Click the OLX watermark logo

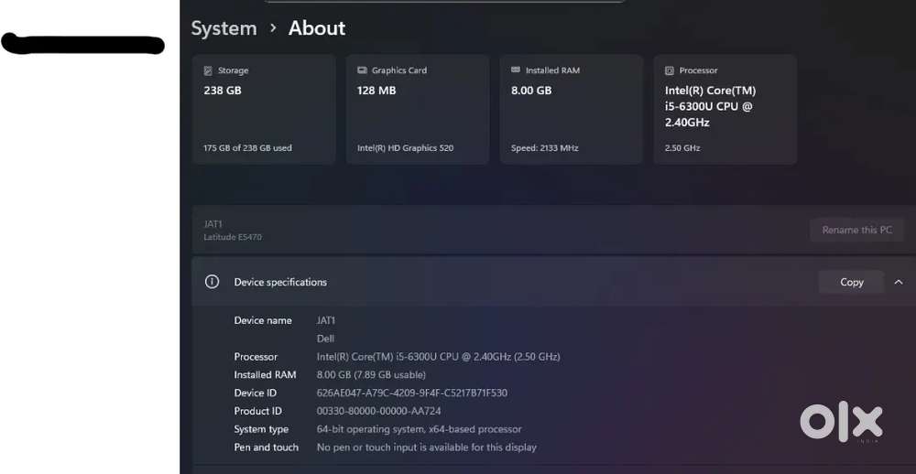(x=841, y=421)
